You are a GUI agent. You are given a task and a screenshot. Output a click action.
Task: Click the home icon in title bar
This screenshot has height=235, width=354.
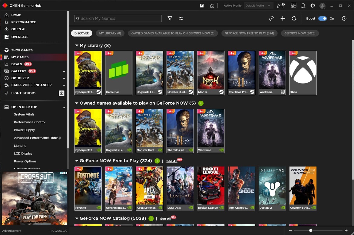212,6
